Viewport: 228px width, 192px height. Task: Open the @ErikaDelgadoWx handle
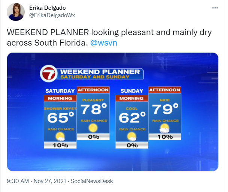[x=52, y=15]
